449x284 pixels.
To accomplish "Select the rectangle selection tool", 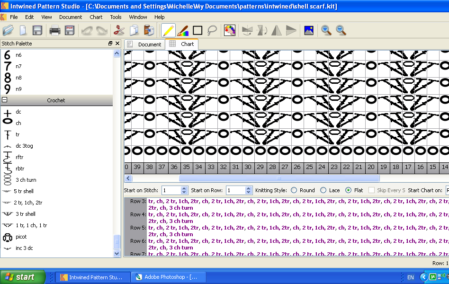I will (197, 30).
